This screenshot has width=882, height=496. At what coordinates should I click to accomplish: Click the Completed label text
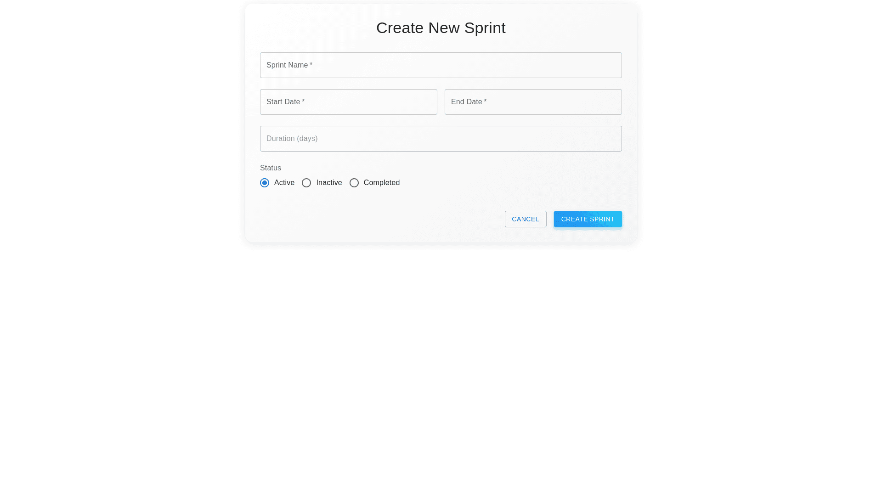[382, 183]
